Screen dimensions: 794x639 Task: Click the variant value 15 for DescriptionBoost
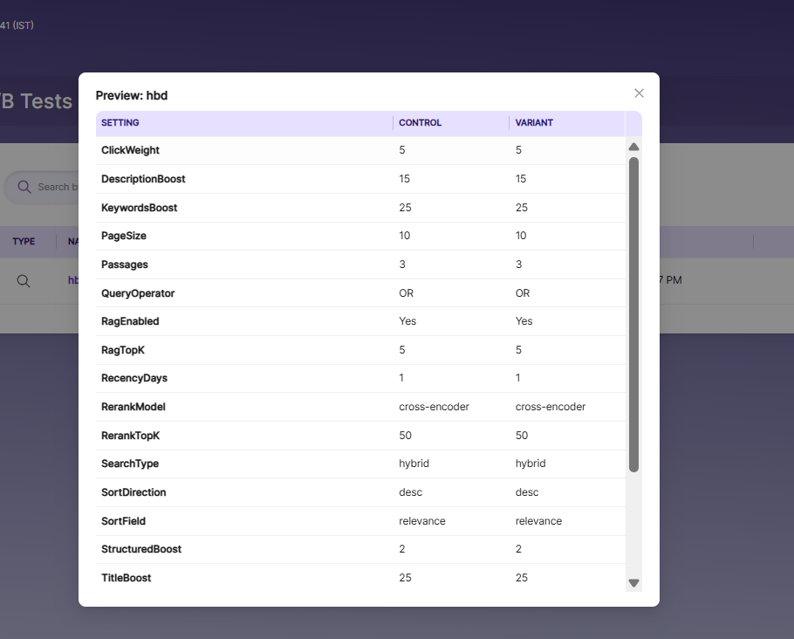coord(521,179)
